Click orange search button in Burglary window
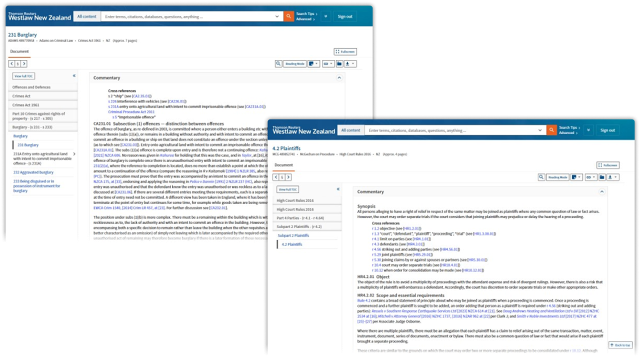640x360 pixels. coord(288,16)
